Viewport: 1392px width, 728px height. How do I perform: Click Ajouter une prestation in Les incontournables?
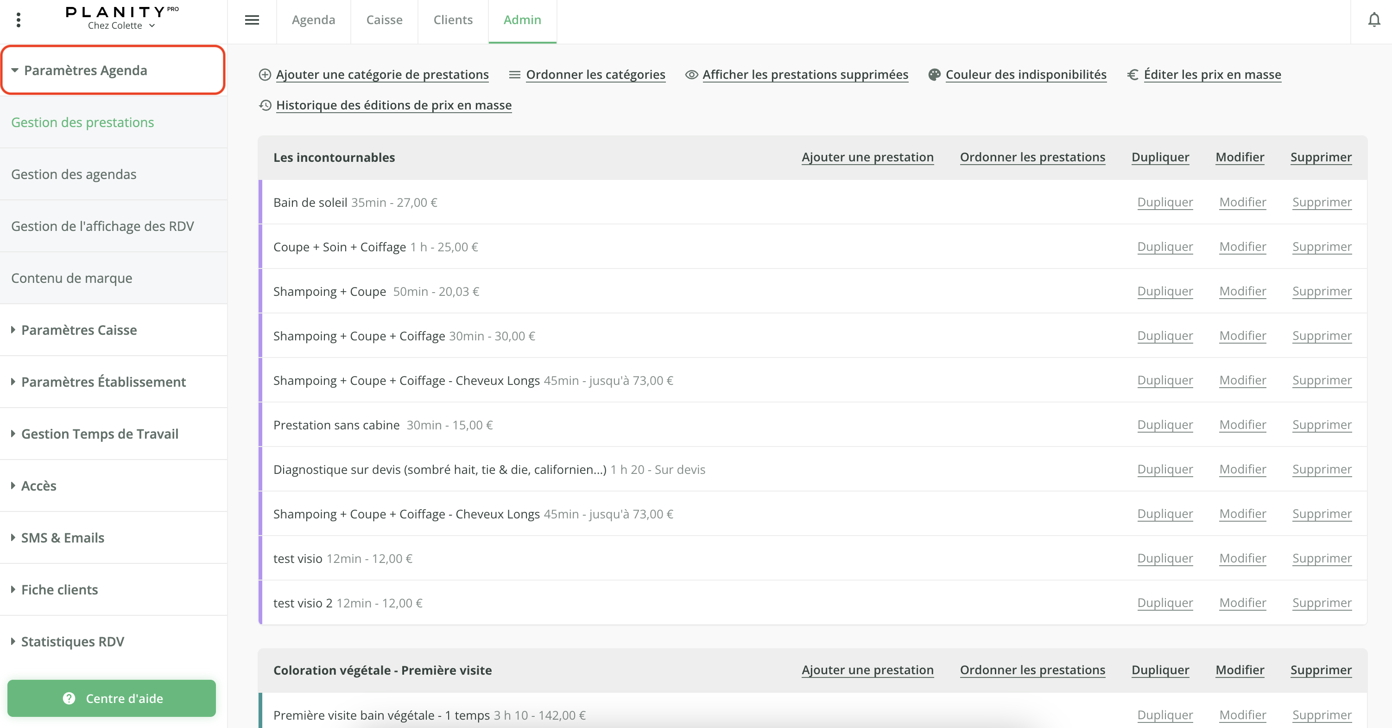pos(867,157)
